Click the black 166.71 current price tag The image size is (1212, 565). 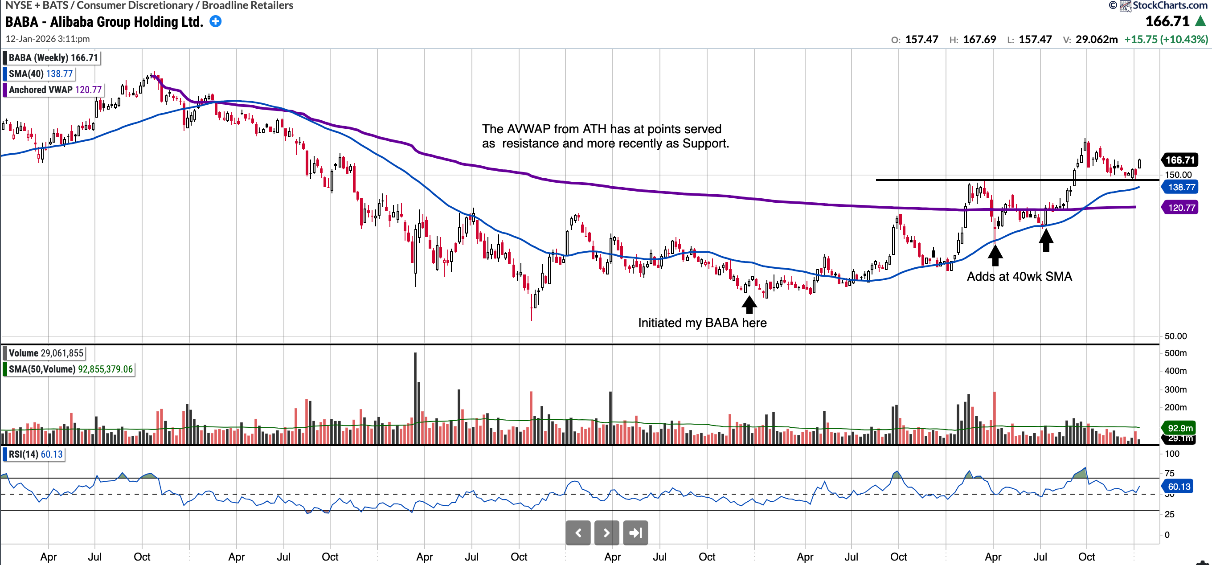1180,160
